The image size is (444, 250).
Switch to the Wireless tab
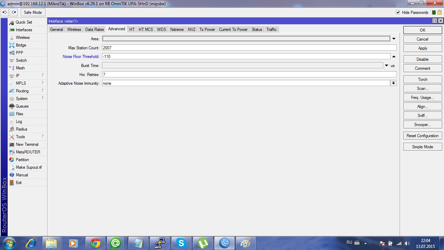[74, 30]
